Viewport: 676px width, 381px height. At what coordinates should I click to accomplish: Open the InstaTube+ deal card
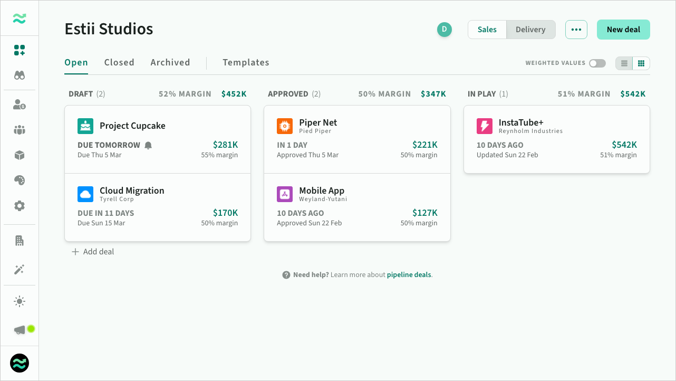(x=556, y=139)
